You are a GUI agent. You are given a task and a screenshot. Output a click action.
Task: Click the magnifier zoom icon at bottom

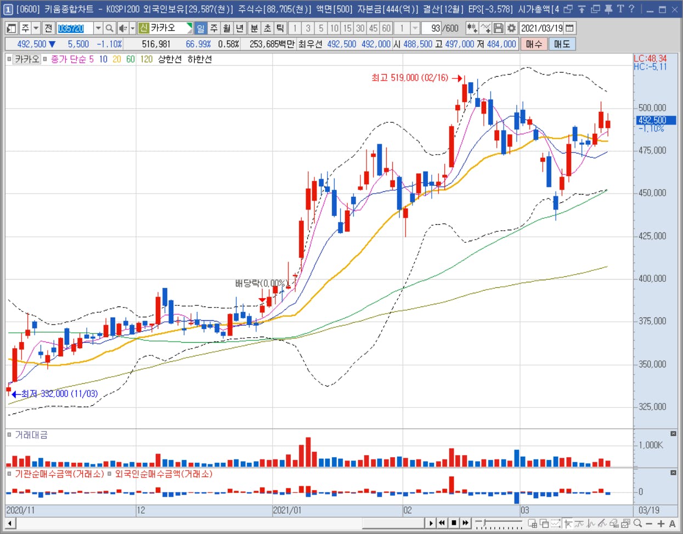[x=637, y=524]
